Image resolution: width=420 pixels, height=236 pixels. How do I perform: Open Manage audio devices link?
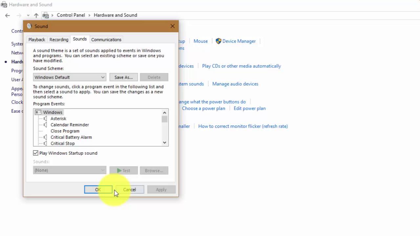click(235, 84)
